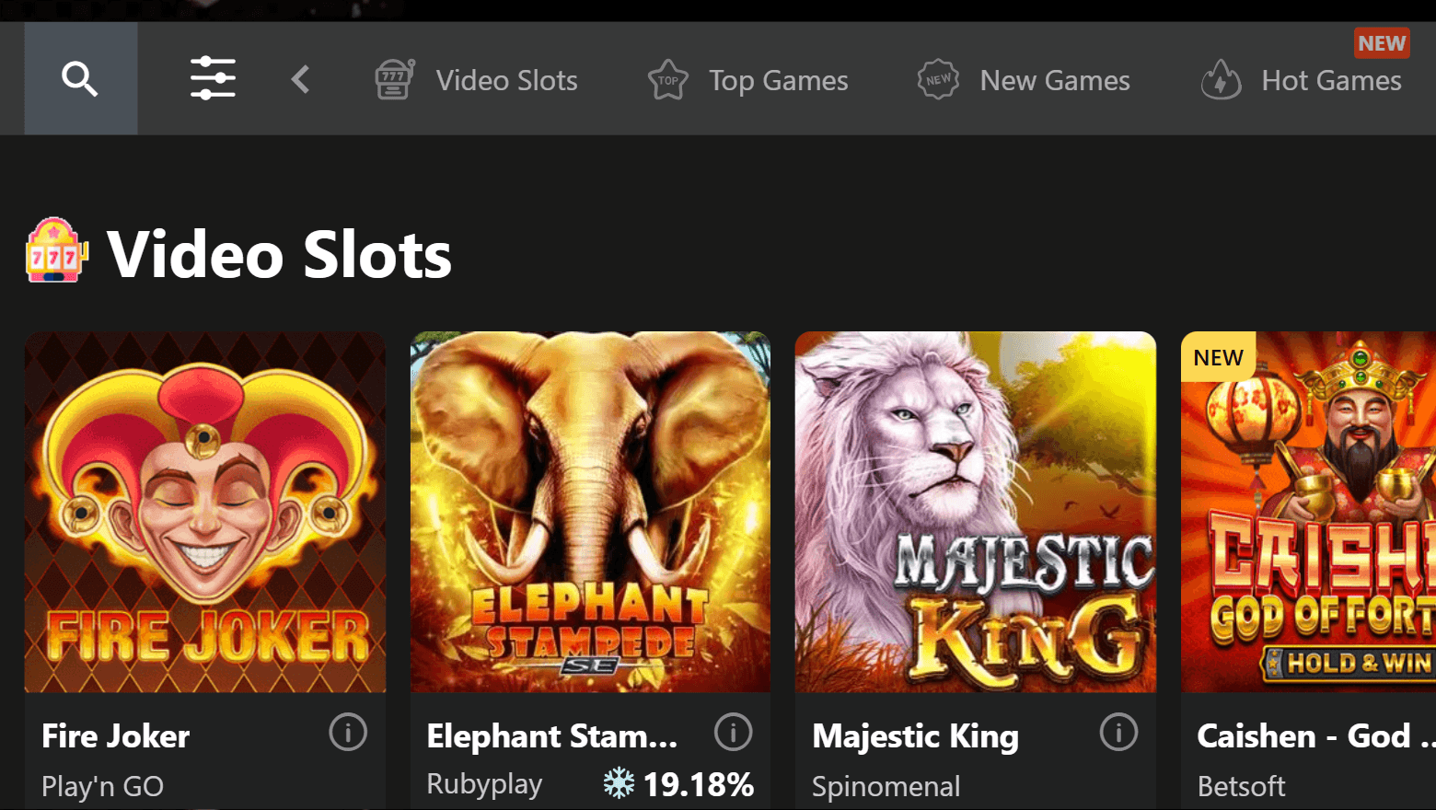The width and height of the screenshot is (1436, 810).
Task: Click the Video Slots slot machine icon
Action: [x=394, y=79]
